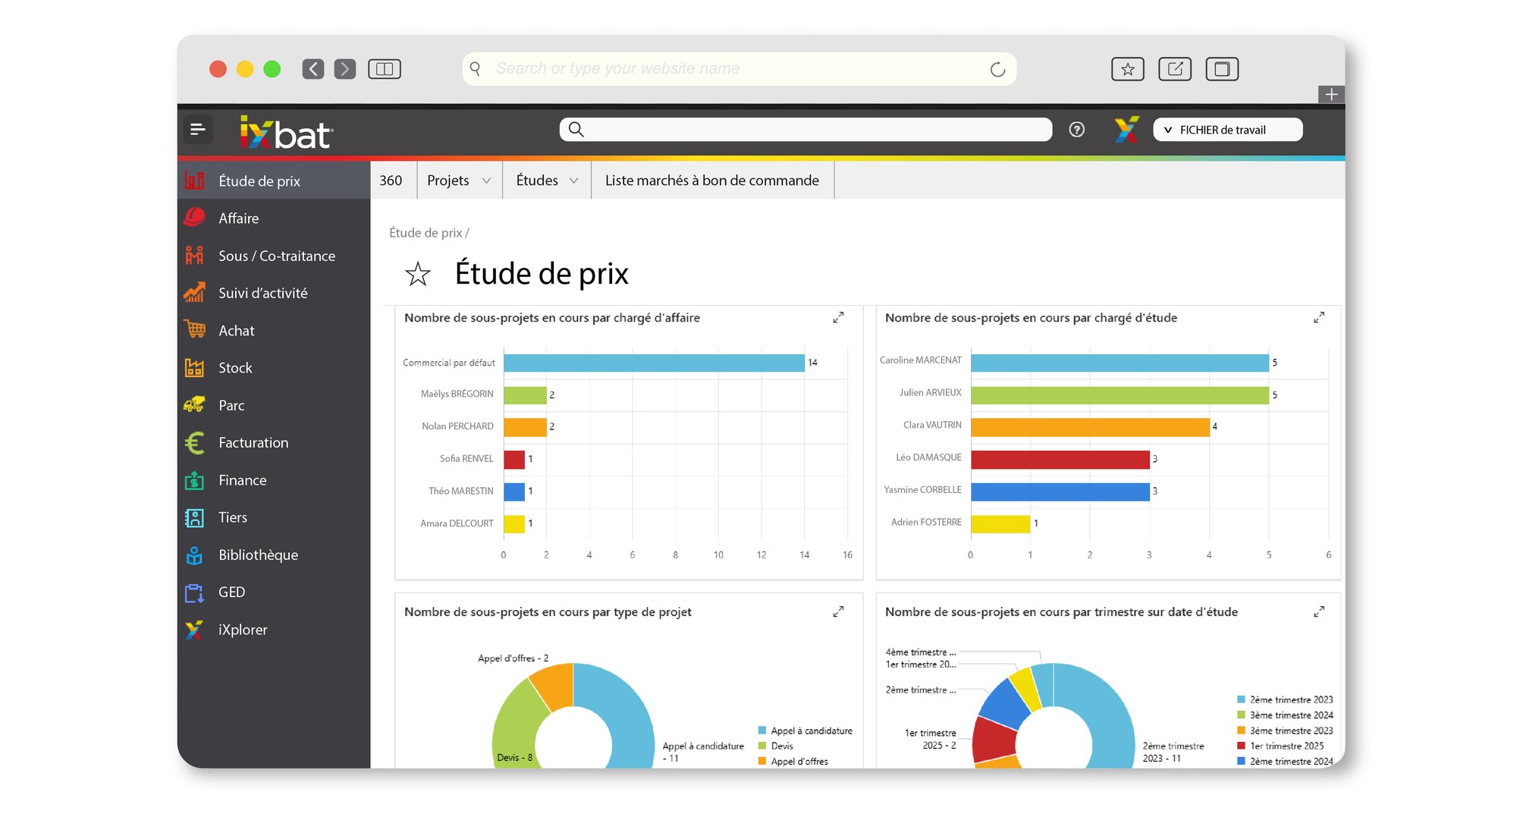Click the help question mark icon
The width and height of the screenshot is (1517, 839).
pyautogui.click(x=1077, y=129)
